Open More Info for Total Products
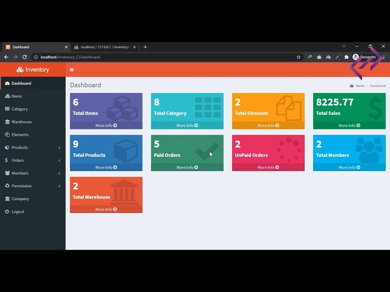Image resolution: width=390 pixels, height=292 pixels. 106,168
